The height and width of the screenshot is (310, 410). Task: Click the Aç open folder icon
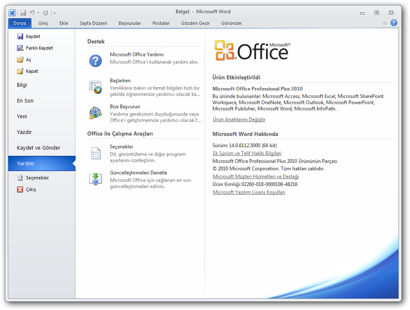click(20, 60)
